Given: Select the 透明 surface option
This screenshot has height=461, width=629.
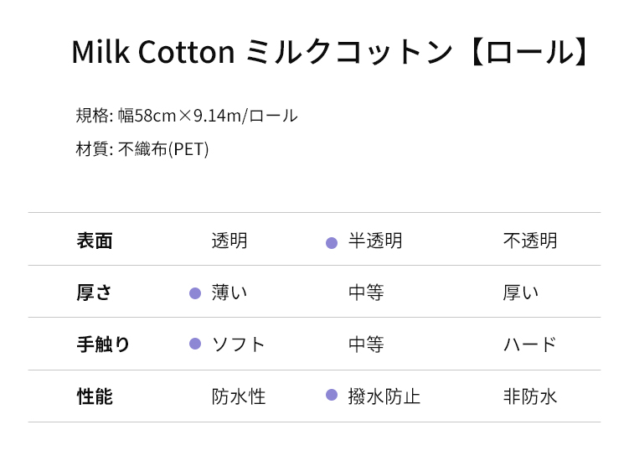Looking at the screenshot, I should click(229, 241).
